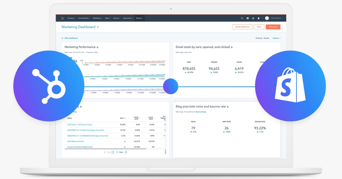Click the Visibility: Shared label
The image size is (342, 179).
[262, 38]
